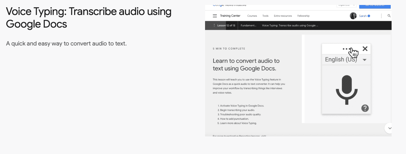Click the Sarah username link
Image resolution: width=406 pixels, height=154 pixels.
(x=363, y=16)
